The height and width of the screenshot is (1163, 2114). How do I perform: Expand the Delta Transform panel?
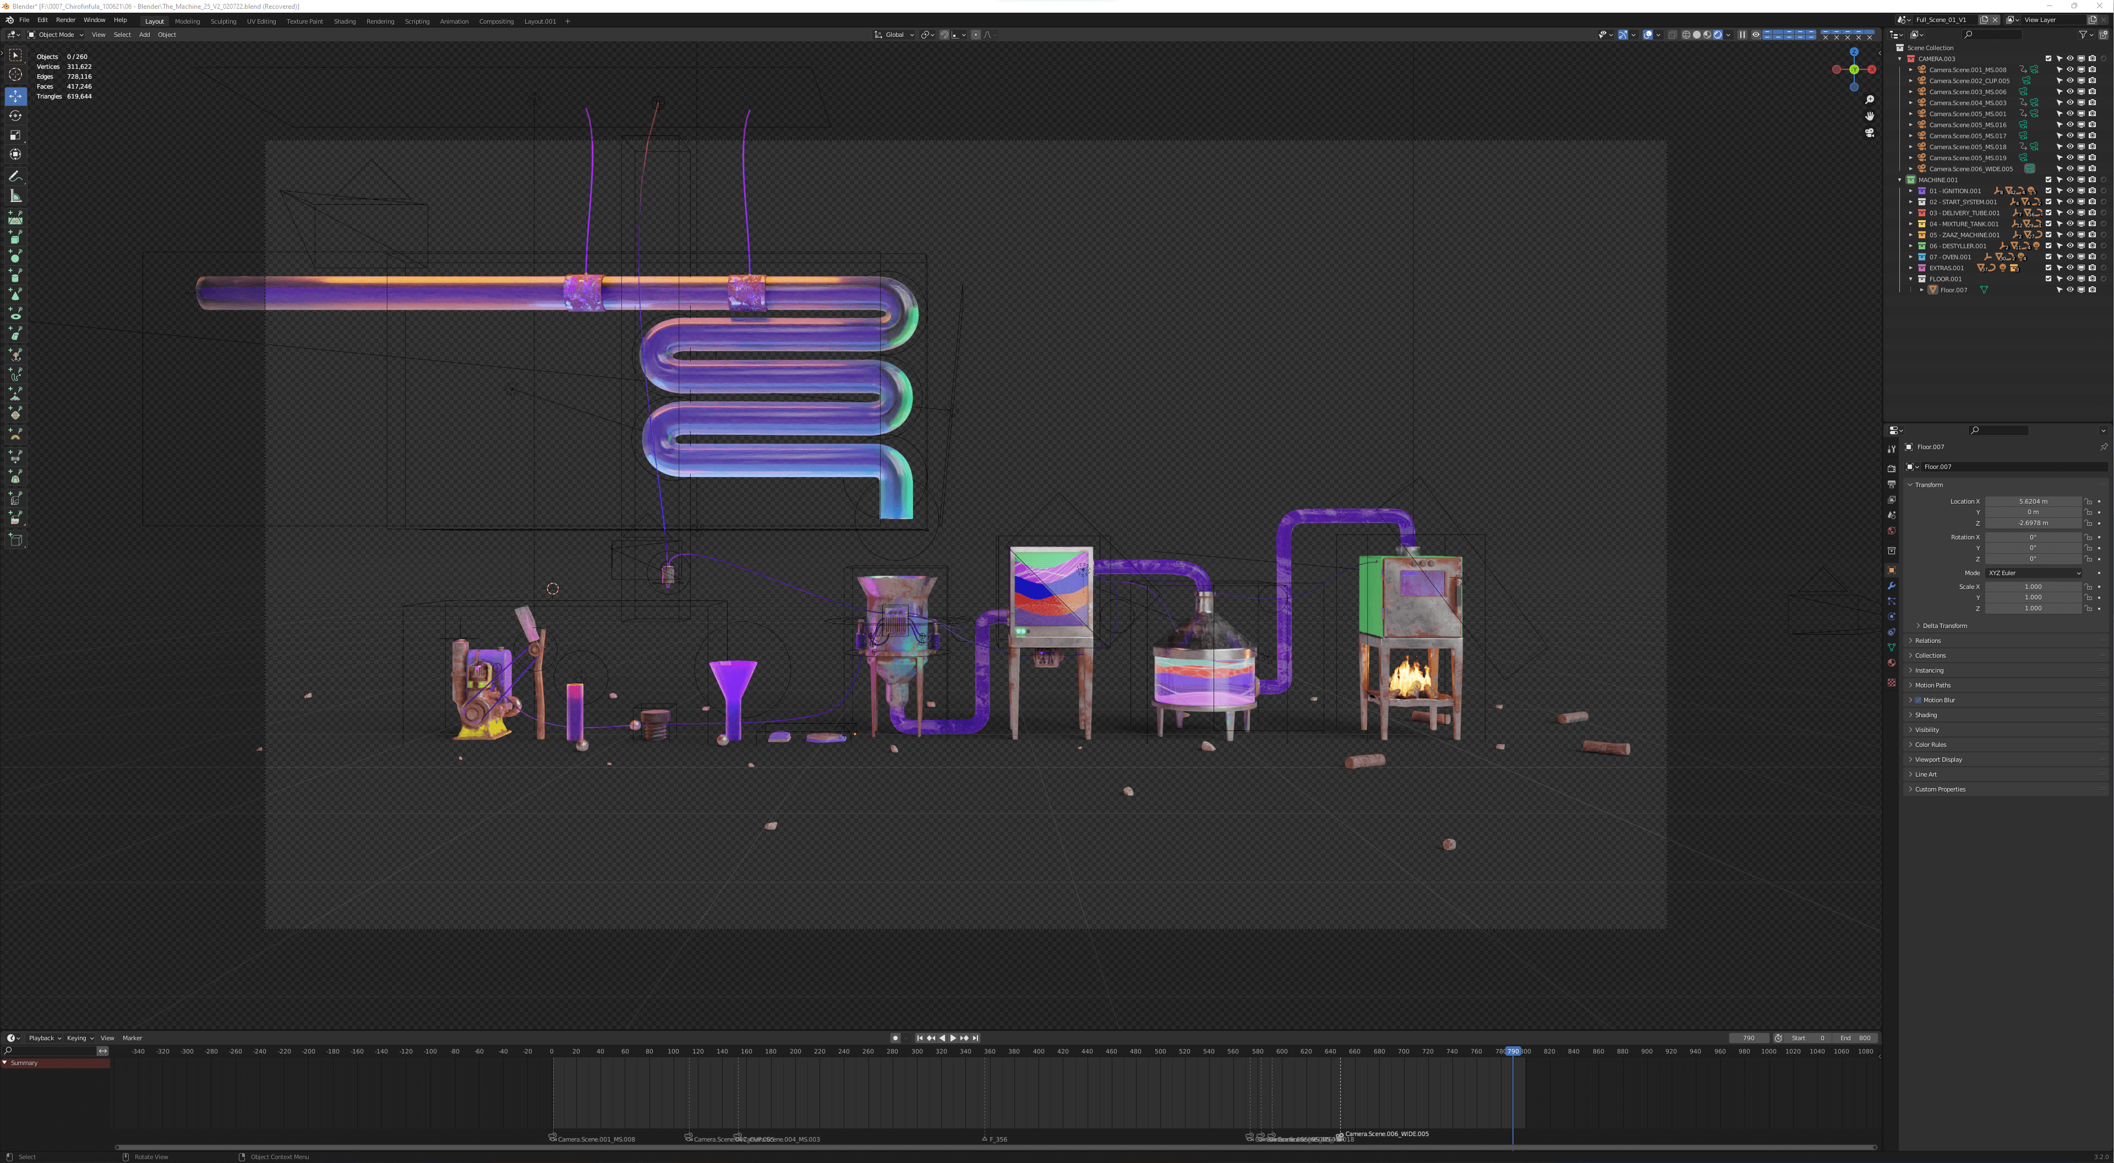click(1944, 625)
